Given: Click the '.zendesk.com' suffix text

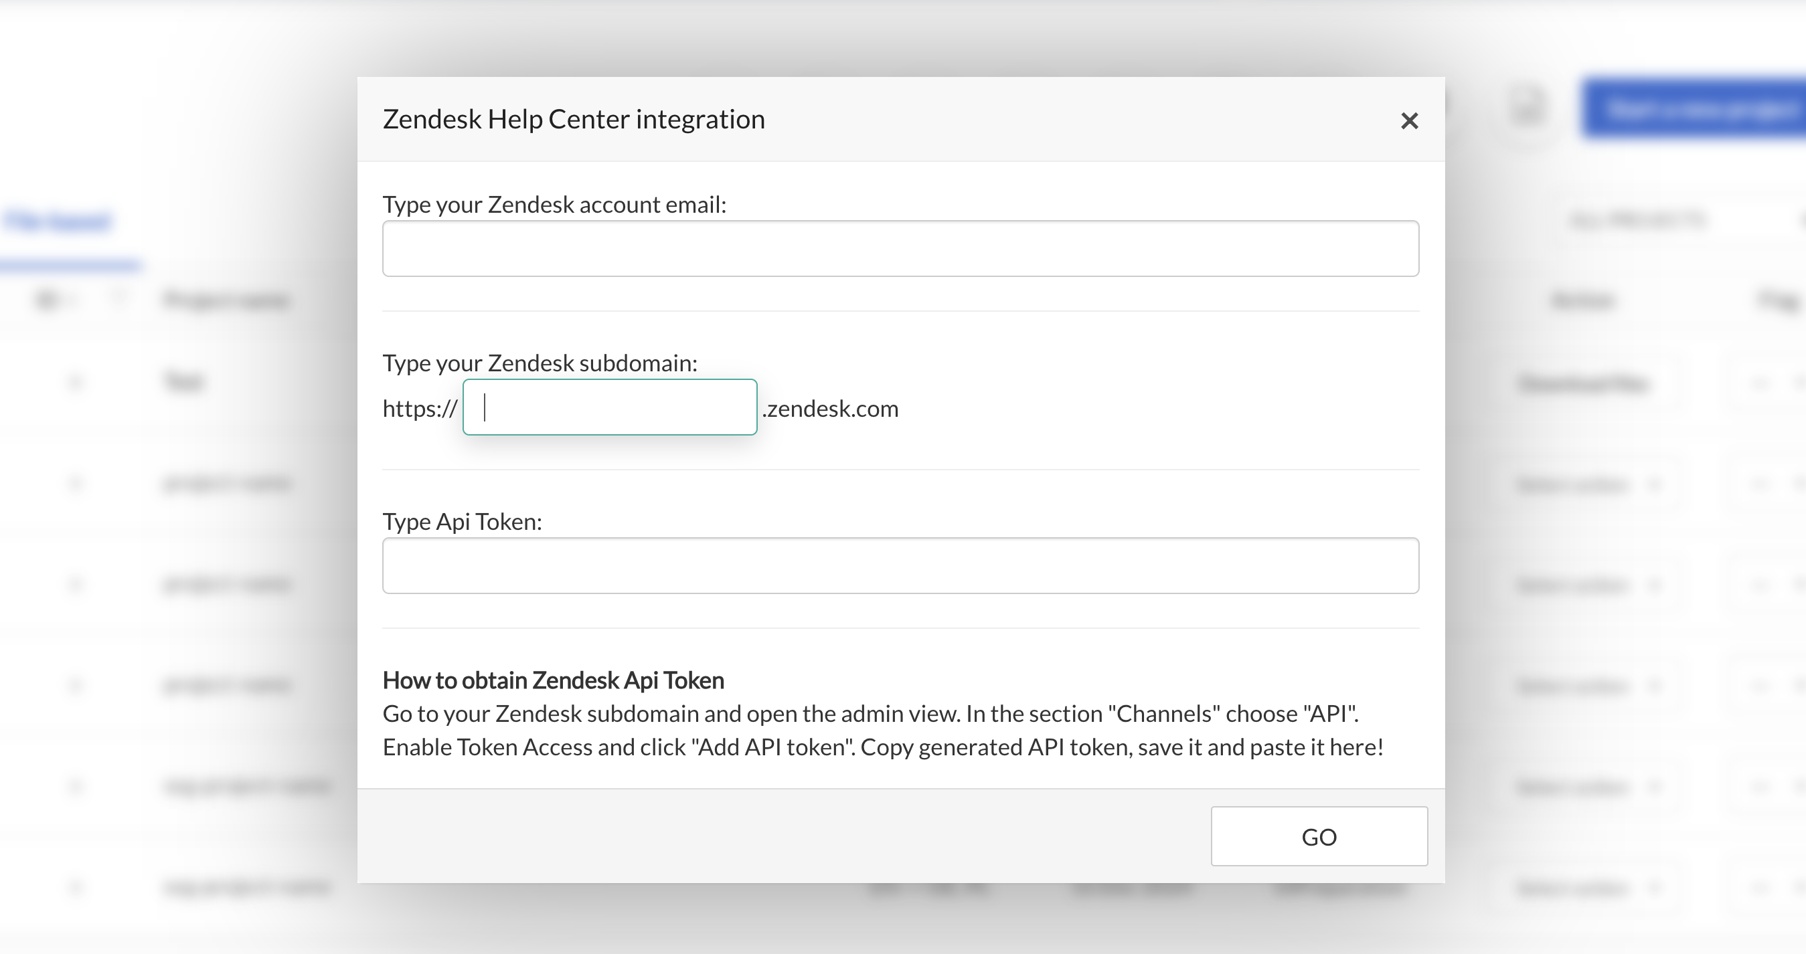Looking at the screenshot, I should click(830, 408).
